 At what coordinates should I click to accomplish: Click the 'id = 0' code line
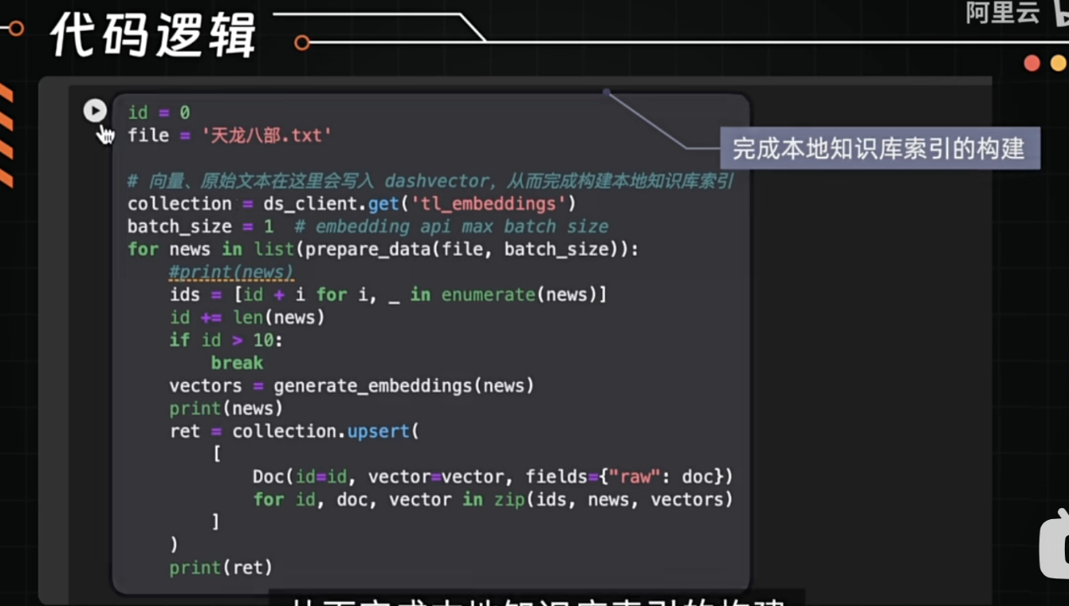tap(159, 112)
